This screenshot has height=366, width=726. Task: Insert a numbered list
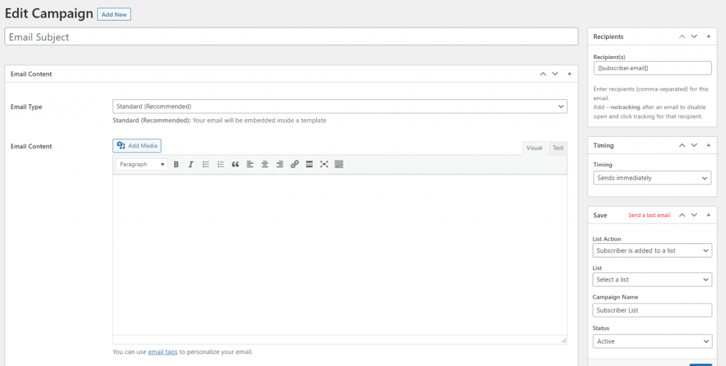tap(220, 164)
